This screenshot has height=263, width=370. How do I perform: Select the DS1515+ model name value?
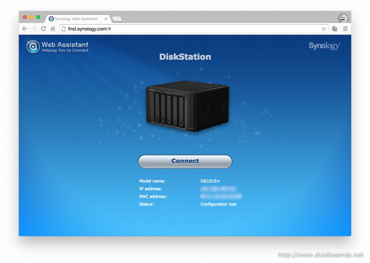coord(210,181)
